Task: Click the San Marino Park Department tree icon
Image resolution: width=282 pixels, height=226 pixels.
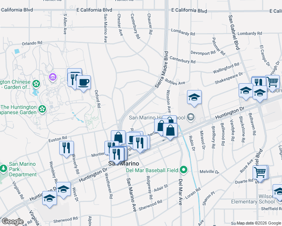Action: (x=3, y=168)
